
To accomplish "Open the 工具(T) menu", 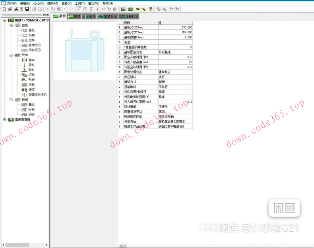I will [x=80, y=3].
